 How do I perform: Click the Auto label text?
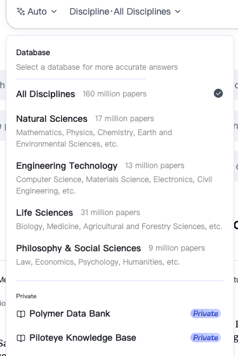coord(37,11)
